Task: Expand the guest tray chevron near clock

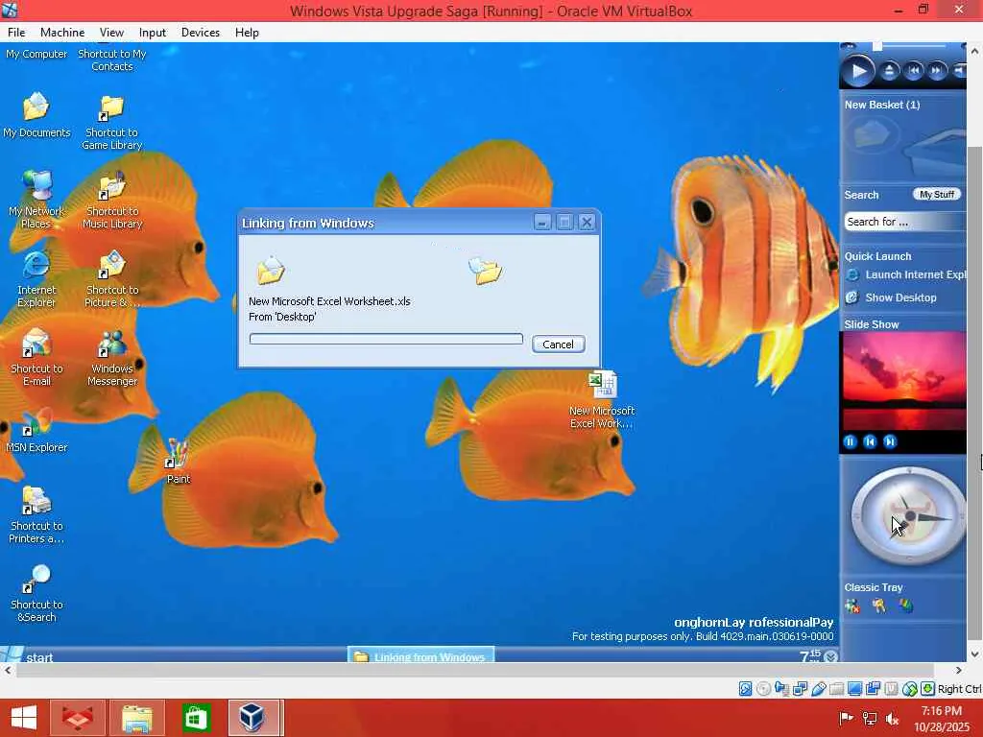Action: click(x=830, y=656)
